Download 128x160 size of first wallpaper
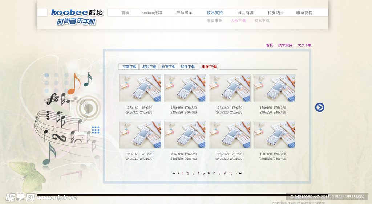 pyautogui.click(x=132, y=108)
